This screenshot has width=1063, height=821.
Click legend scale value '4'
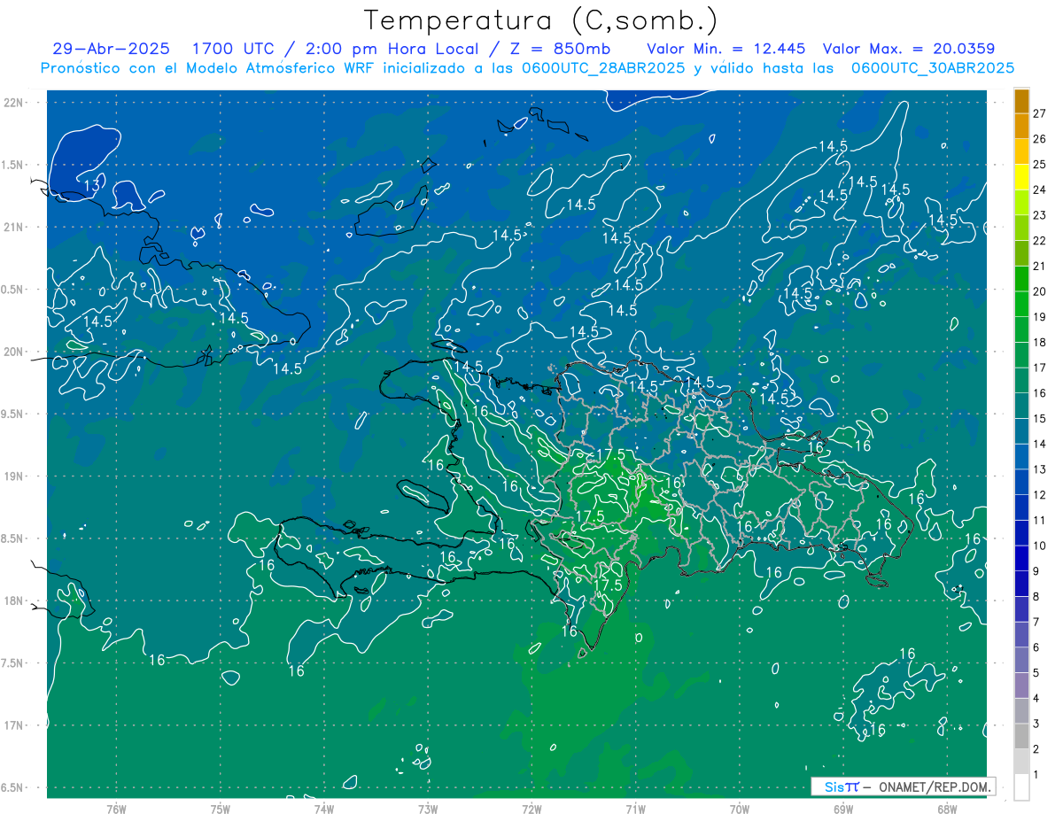[x=1036, y=699]
